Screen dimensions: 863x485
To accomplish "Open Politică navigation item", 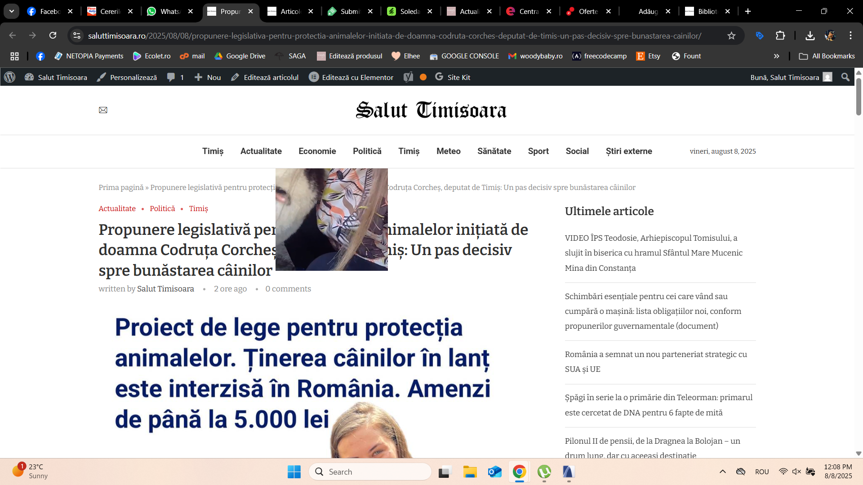I will point(367,151).
